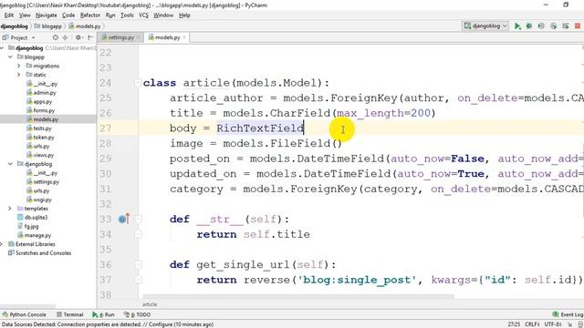The width and height of the screenshot is (584, 328).
Task: Hide the Project tool window
Action: click(x=90, y=37)
